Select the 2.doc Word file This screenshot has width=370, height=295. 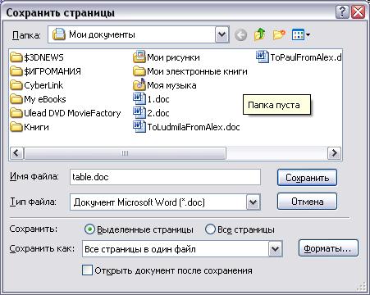tap(151, 112)
